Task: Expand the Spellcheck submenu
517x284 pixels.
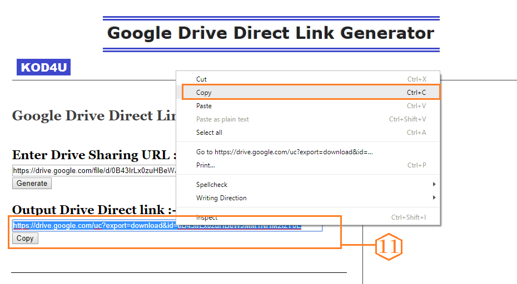Action: [308, 184]
